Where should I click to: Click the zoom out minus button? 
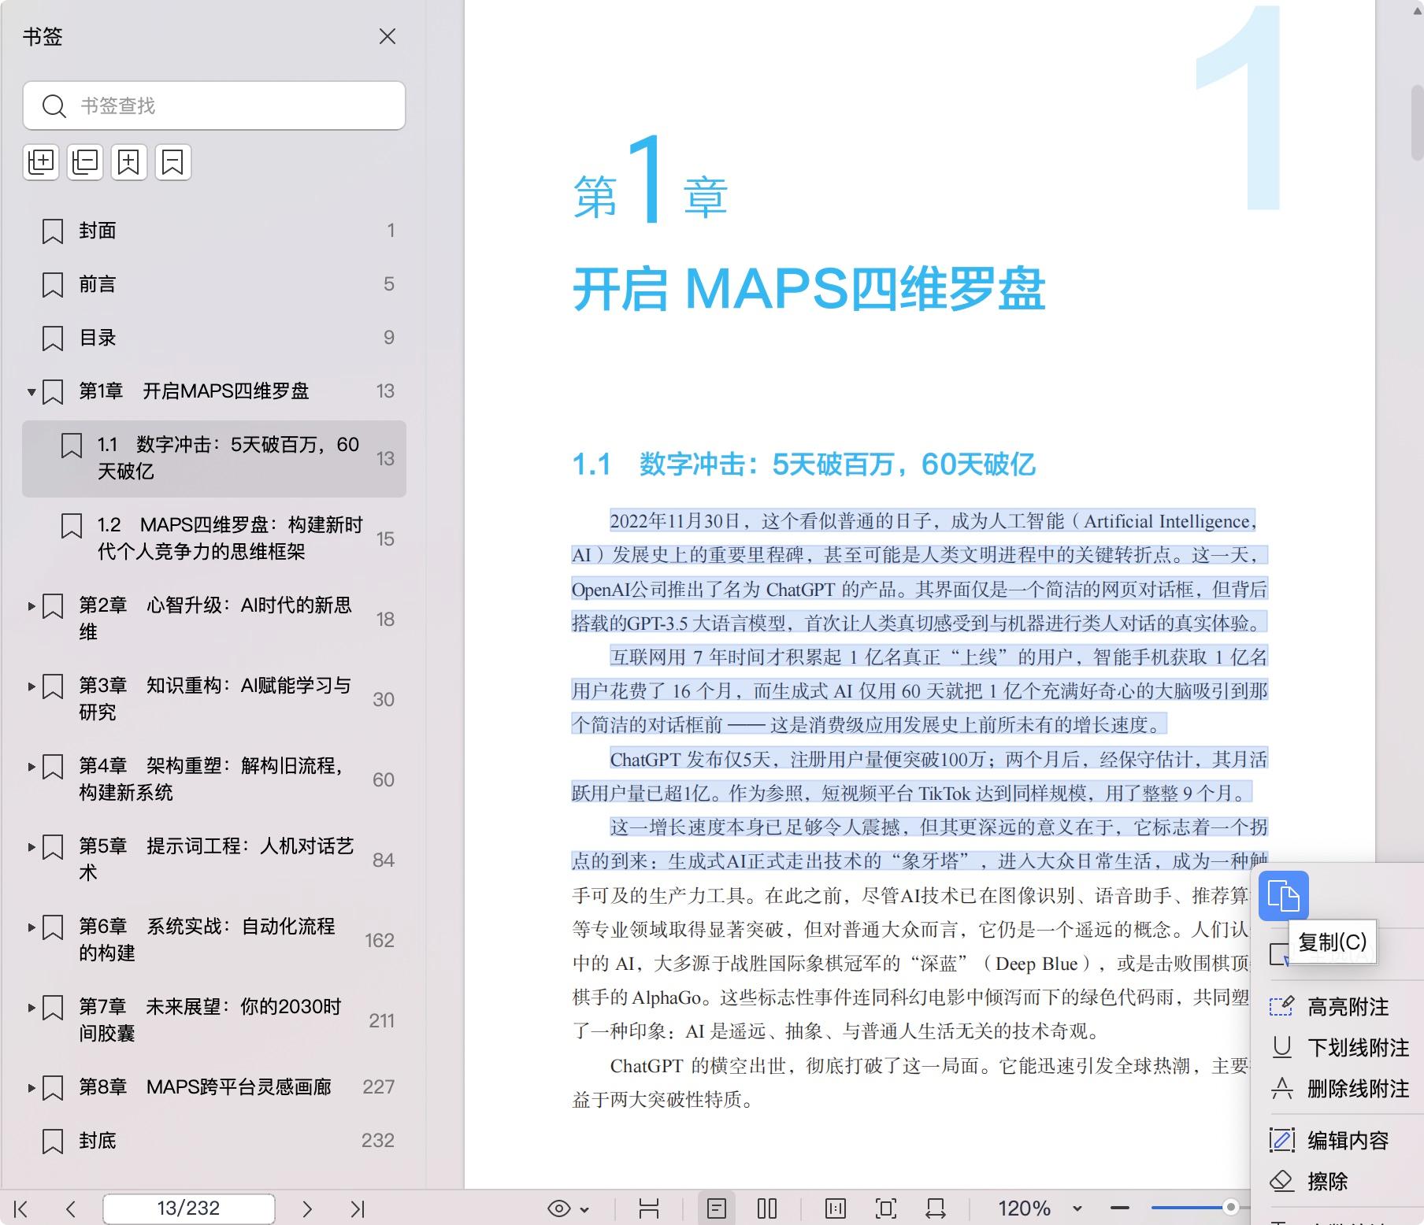1120,1208
